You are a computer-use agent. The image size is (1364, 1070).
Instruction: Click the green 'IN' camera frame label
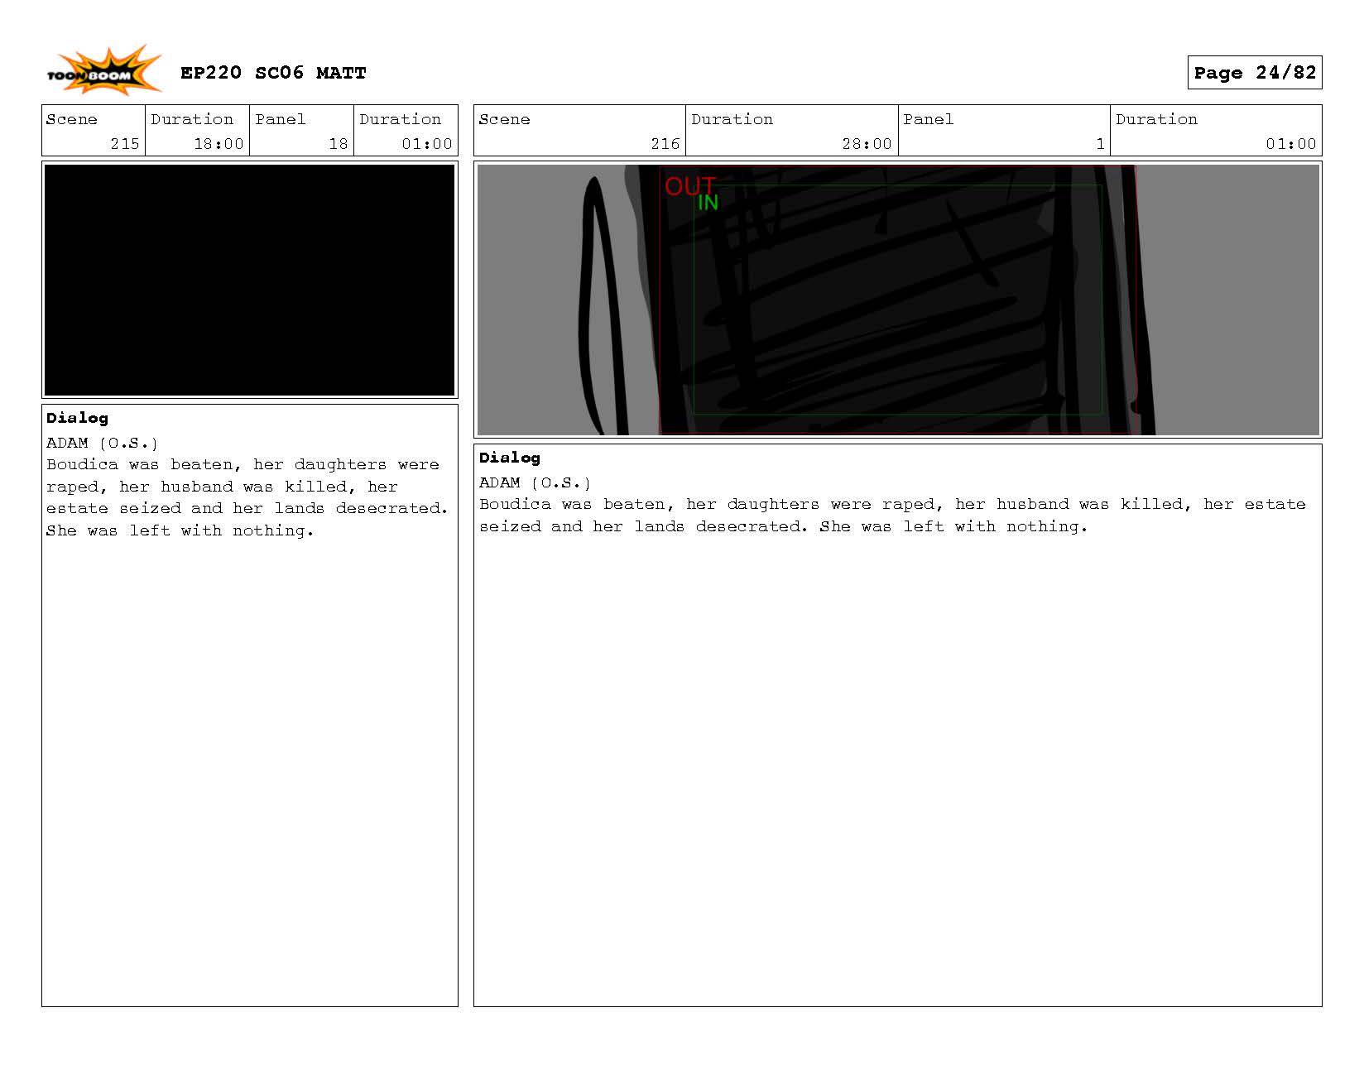click(708, 203)
